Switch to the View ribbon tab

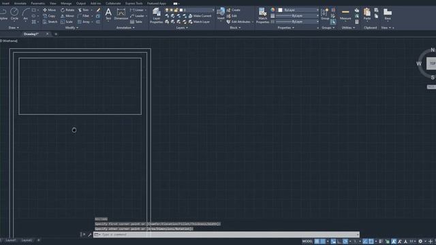pos(53,3)
